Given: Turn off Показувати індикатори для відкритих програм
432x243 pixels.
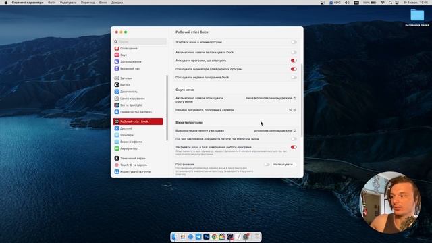Looking at the screenshot, I should (x=294, y=69).
